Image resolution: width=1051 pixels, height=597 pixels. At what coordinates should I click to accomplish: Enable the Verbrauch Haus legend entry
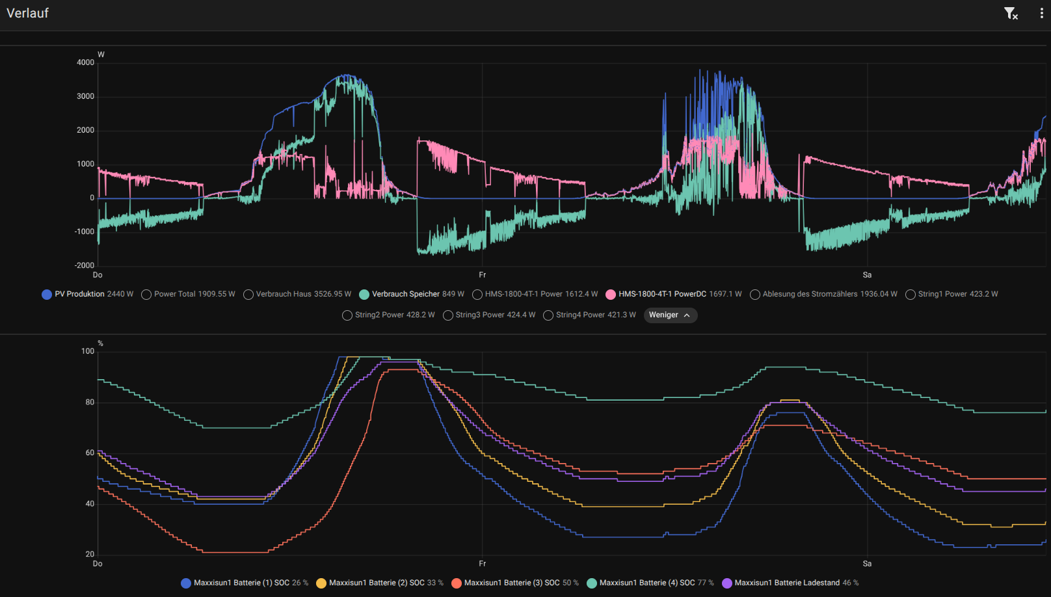click(297, 295)
